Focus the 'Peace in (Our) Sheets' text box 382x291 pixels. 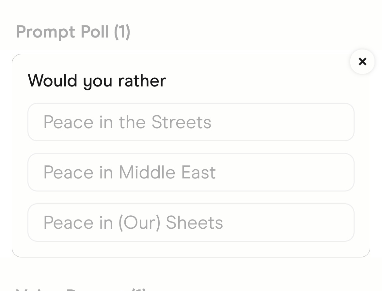click(191, 222)
